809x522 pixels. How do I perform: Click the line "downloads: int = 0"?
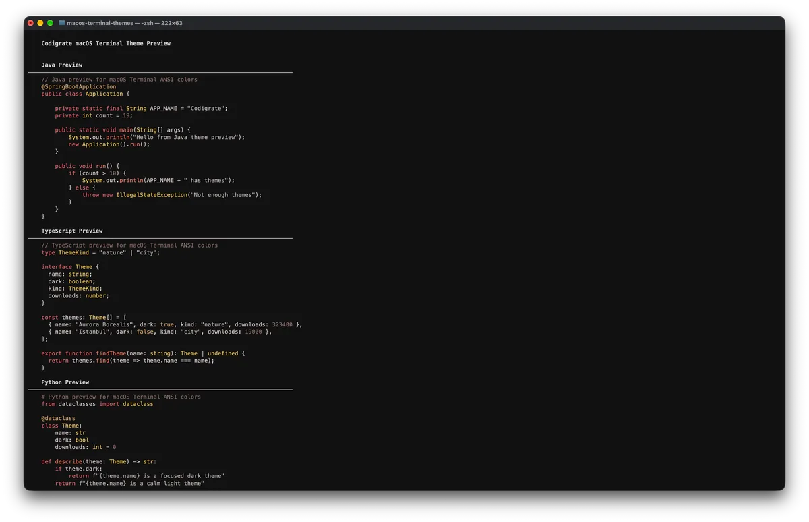[86, 447]
